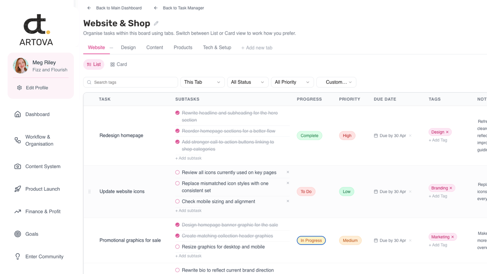Check off Check mobile sizing and alignment
The height and width of the screenshot is (274, 487).
pos(177,202)
